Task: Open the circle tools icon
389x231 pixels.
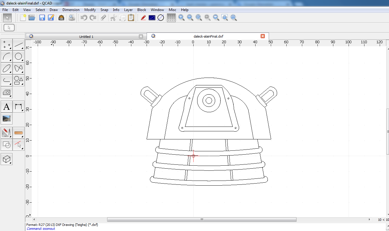Action: pos(19,57)
